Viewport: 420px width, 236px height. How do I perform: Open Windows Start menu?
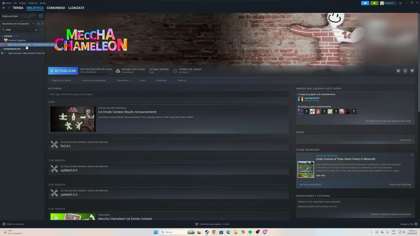click(156, 232)
